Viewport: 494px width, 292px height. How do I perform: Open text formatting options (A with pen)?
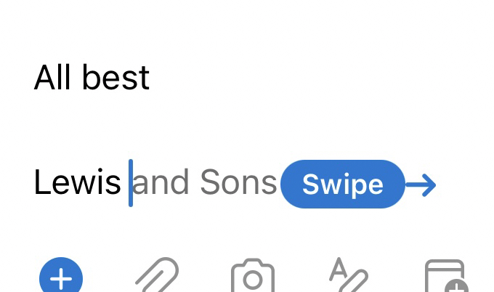coord(348,277)
